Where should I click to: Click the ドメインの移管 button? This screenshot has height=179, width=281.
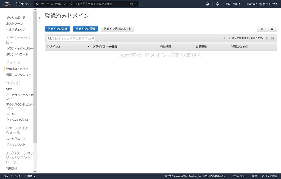85,29
